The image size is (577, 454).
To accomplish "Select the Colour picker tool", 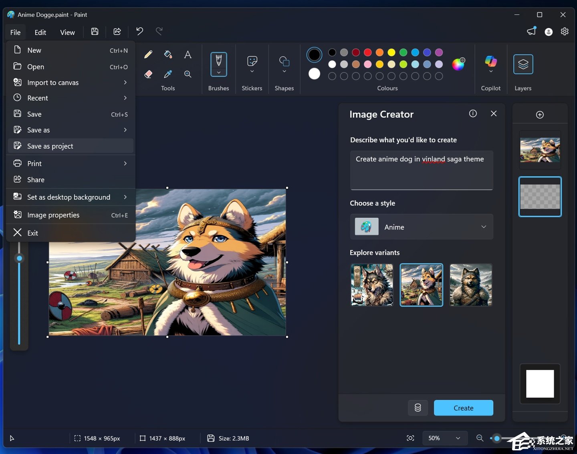I will point(168,74).
